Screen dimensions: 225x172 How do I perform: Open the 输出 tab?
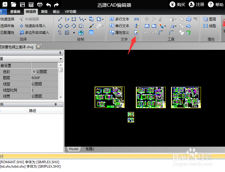[x=56, y=12]
